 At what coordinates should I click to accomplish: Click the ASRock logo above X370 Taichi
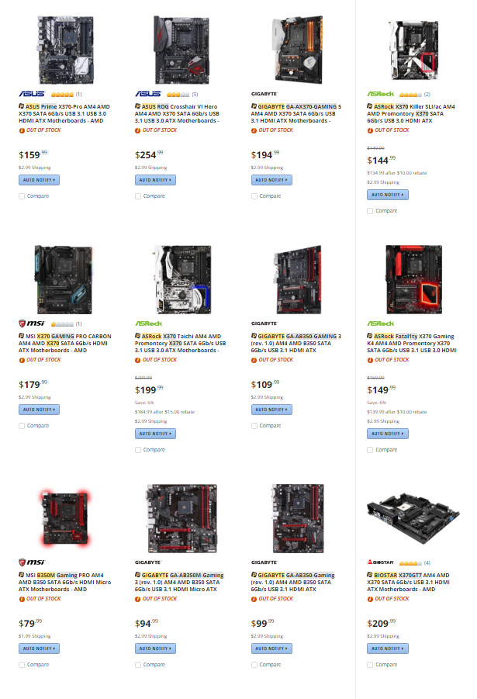coord(148,324)
